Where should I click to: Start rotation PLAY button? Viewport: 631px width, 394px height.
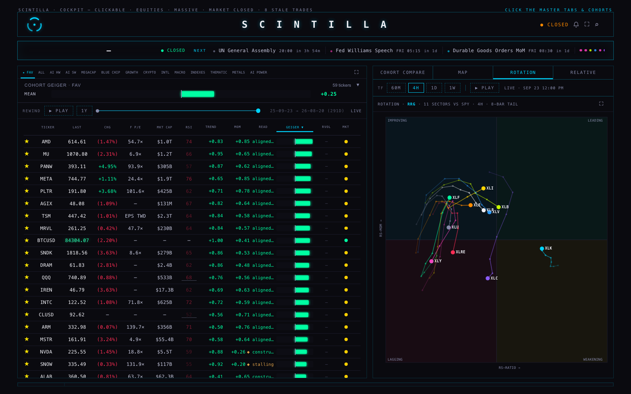point(485,88)
